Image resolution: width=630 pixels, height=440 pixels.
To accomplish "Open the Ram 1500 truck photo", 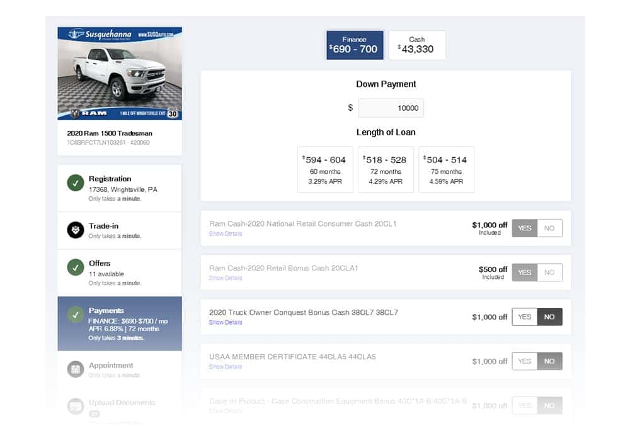I will tap(120, 74).
